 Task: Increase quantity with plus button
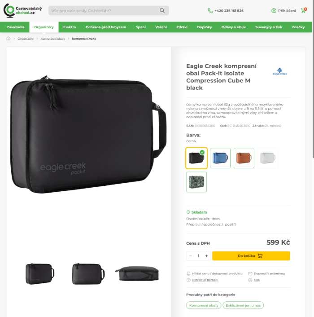(206, 256)
